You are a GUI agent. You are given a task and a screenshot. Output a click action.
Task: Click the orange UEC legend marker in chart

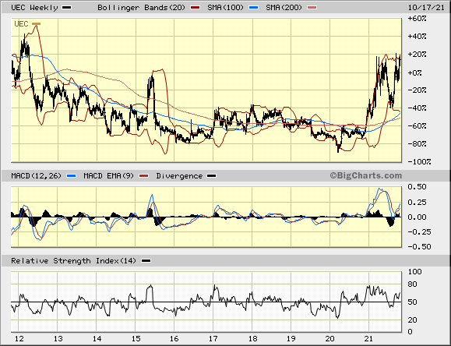point(37,24)
